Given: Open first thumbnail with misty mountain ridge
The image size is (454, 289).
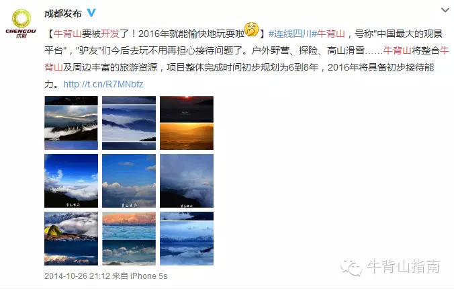Looking at the screenshot, I should point(71,123).
